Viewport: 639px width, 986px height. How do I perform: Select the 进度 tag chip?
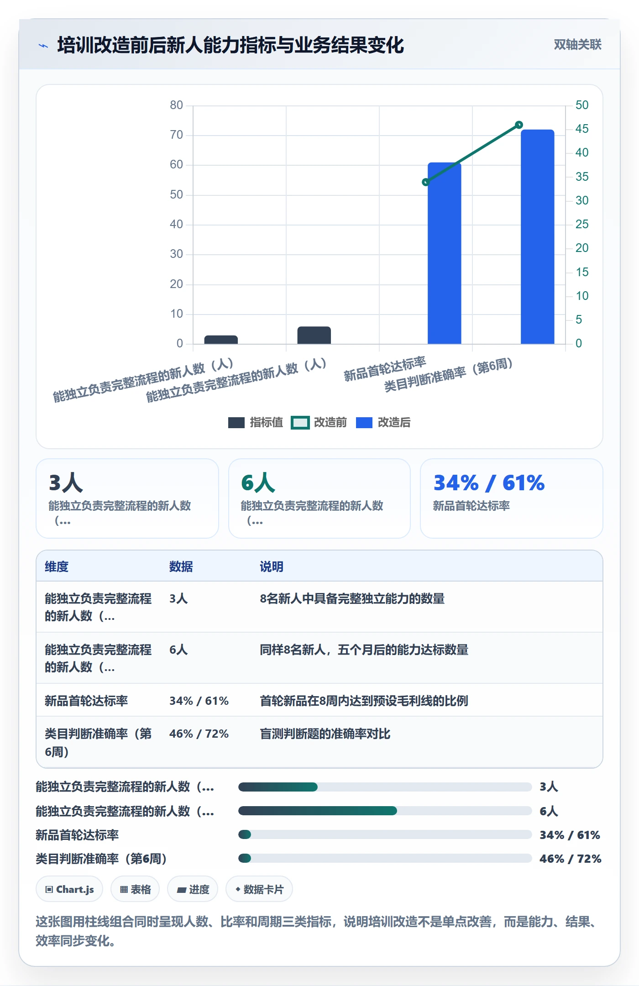click(193, 889)
